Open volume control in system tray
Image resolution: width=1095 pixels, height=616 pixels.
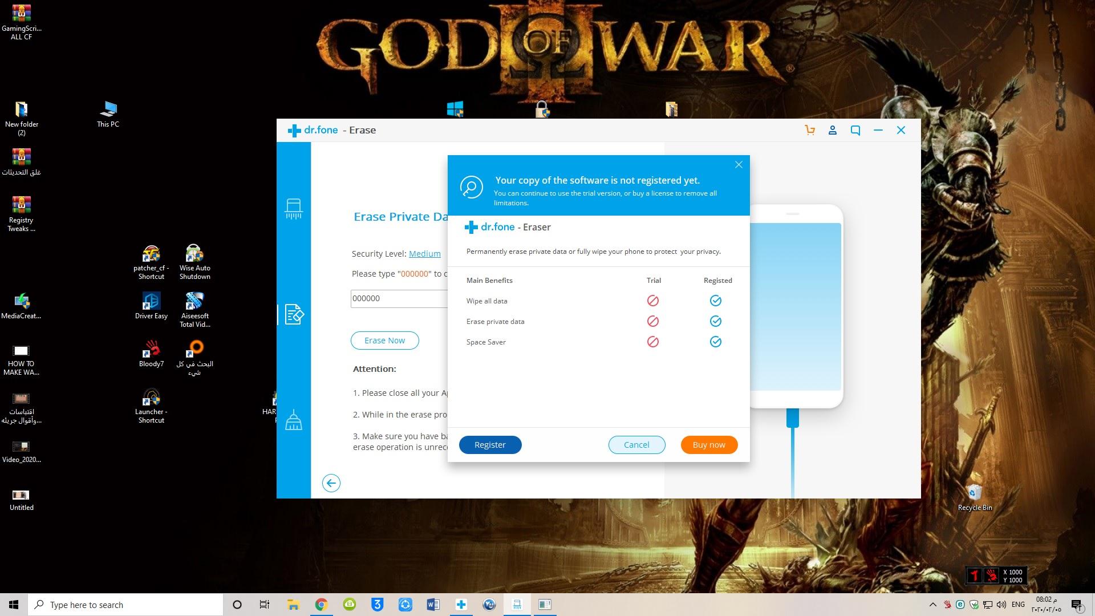(x=1001, y=605)
